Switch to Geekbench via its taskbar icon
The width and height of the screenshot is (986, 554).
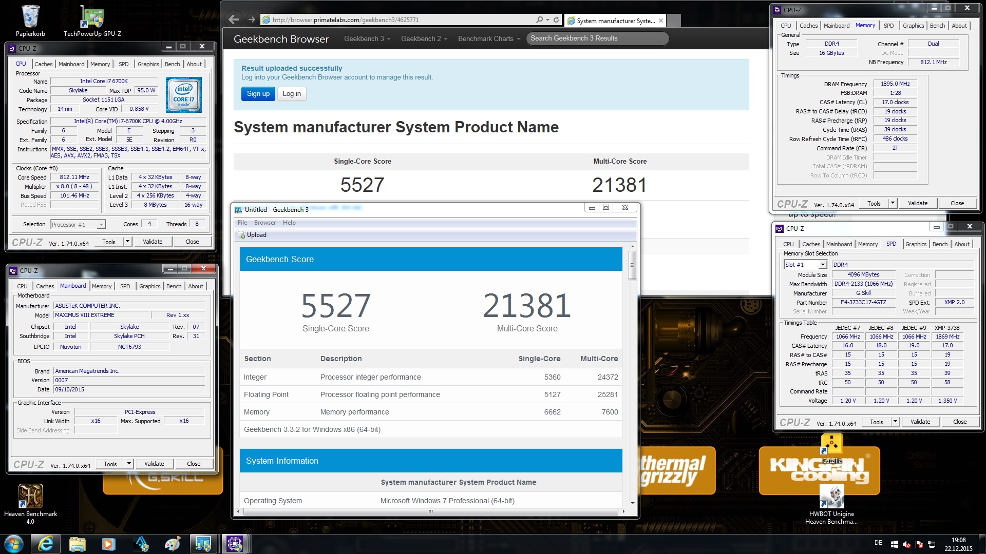coord(203,544)
